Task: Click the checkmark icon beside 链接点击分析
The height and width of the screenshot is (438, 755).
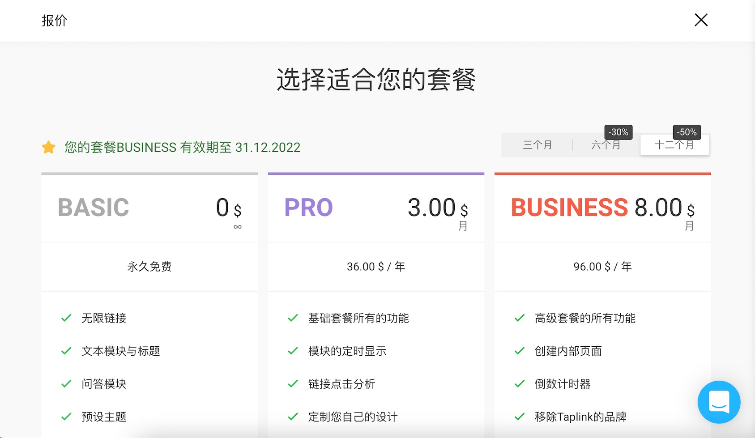Action: click(293, 384)
